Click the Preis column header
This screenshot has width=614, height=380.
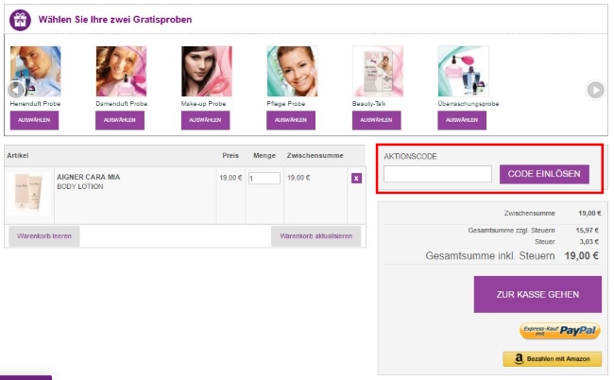[x=230, y=156]
